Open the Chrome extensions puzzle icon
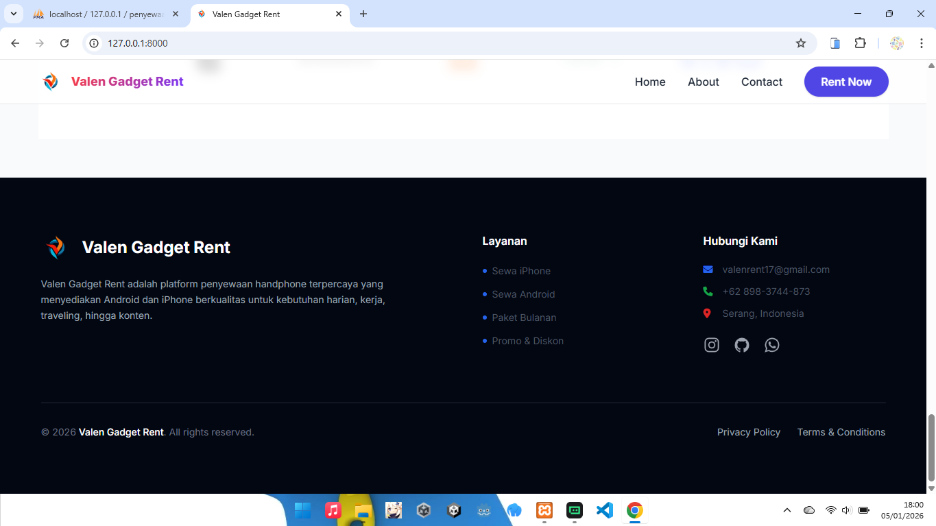936x526 pixels. [860, 43]
